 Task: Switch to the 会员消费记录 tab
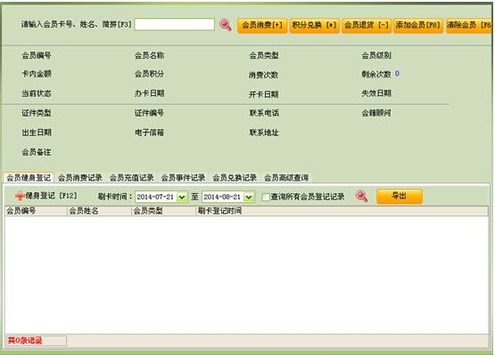coord(80,178)
